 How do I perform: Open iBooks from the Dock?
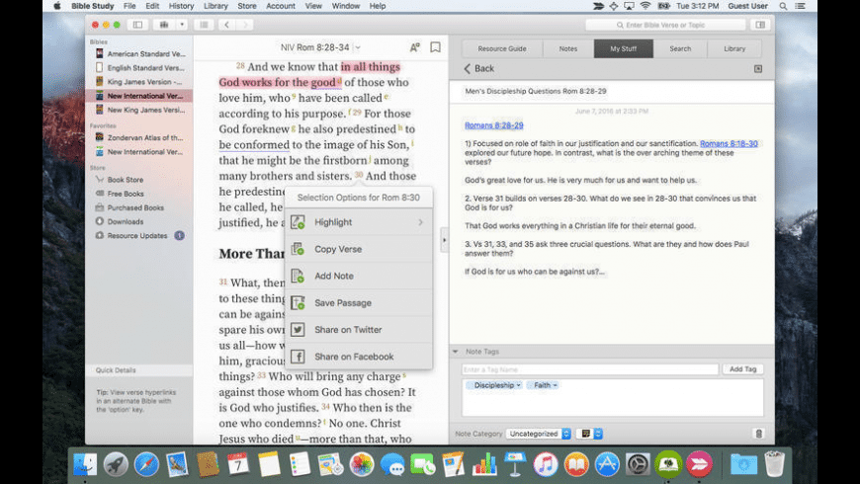tap(576, 464)
